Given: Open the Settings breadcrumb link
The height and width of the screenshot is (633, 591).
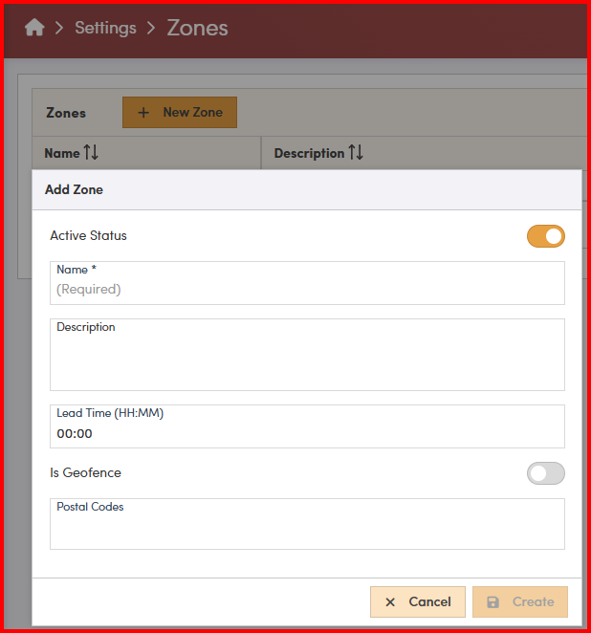Looking at the screenshot, I should click(x=105, y=28).
